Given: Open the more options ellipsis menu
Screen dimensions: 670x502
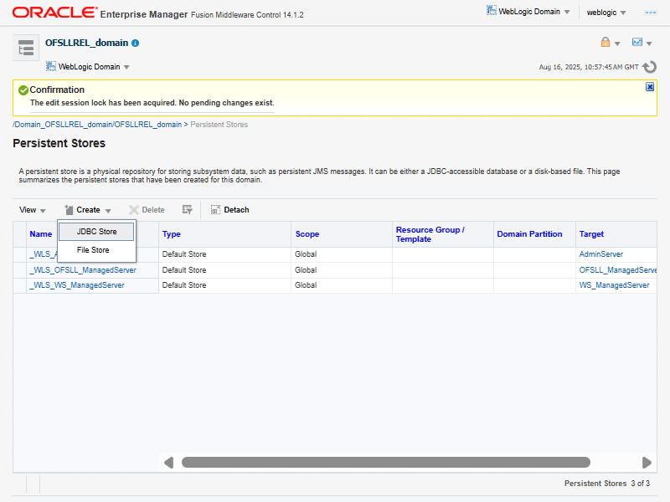Looking at the screenshot, I should pyautogui.click(x=651, y=13).
